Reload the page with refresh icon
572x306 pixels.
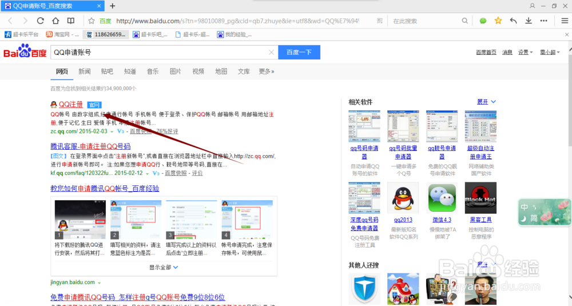pos(40,21)
